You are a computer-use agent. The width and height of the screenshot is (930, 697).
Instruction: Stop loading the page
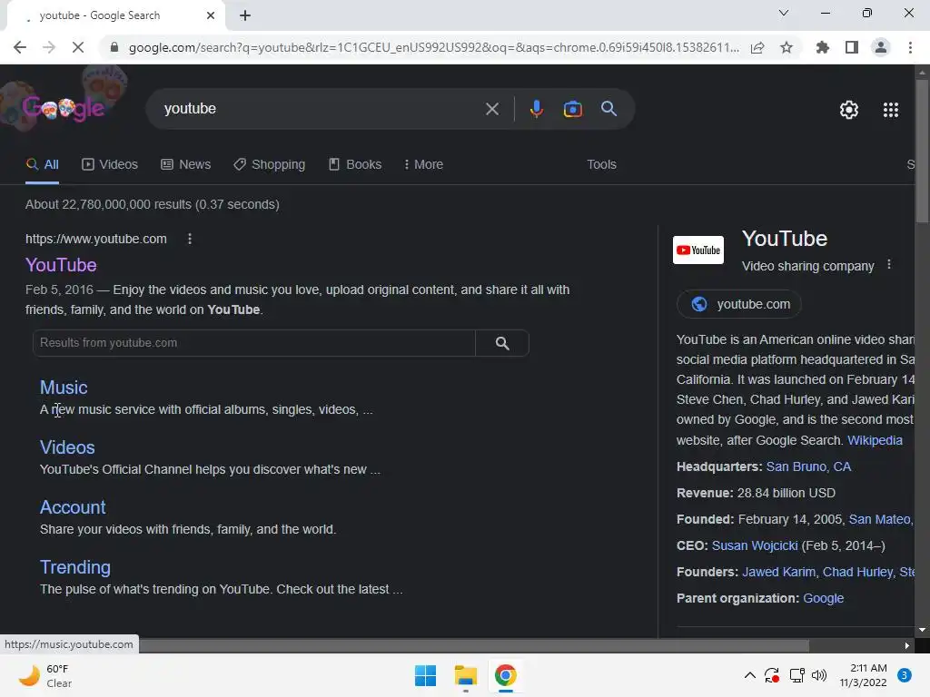(78, 47)
